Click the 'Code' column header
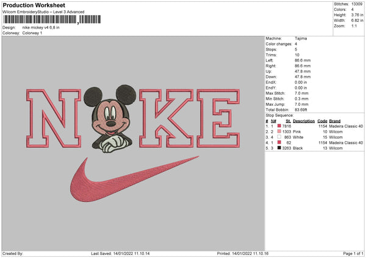The image size is (366, 258). [322, 121]
